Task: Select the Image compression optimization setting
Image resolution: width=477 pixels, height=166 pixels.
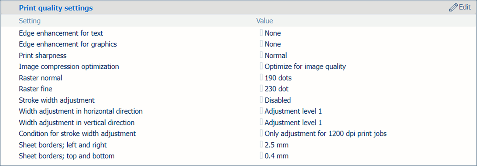Action: point(69,67)
